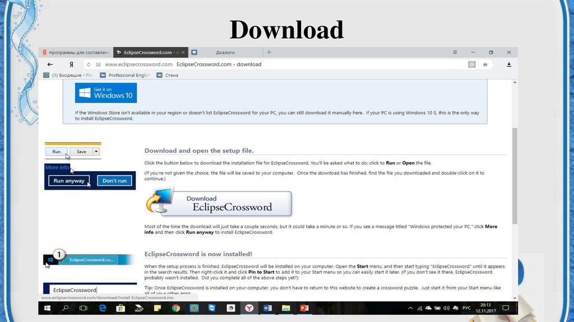Open the Yandex home button next to the back arrow
This screenshot has height=322, width=574.
[71, 65]
